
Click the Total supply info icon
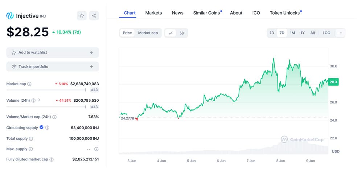tap(31, 139)
